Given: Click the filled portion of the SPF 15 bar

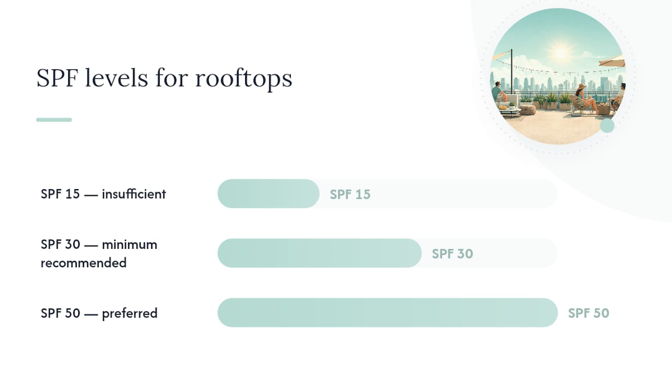Looking at the screenshot, I should pyautogui.click(x=268, y=194).
